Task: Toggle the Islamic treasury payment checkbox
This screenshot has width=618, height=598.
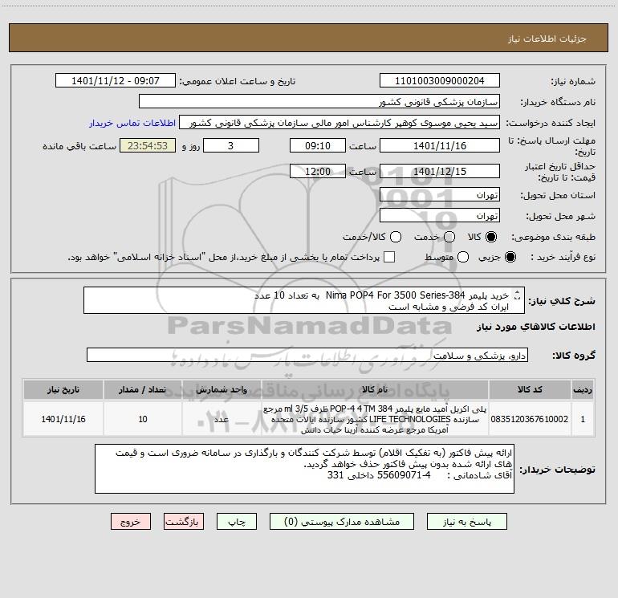Action: click(389, 257)
